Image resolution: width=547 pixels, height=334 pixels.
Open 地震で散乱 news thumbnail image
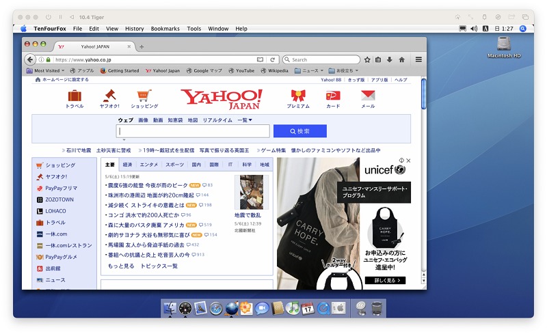pyautogui.click(x=252, y=192)
